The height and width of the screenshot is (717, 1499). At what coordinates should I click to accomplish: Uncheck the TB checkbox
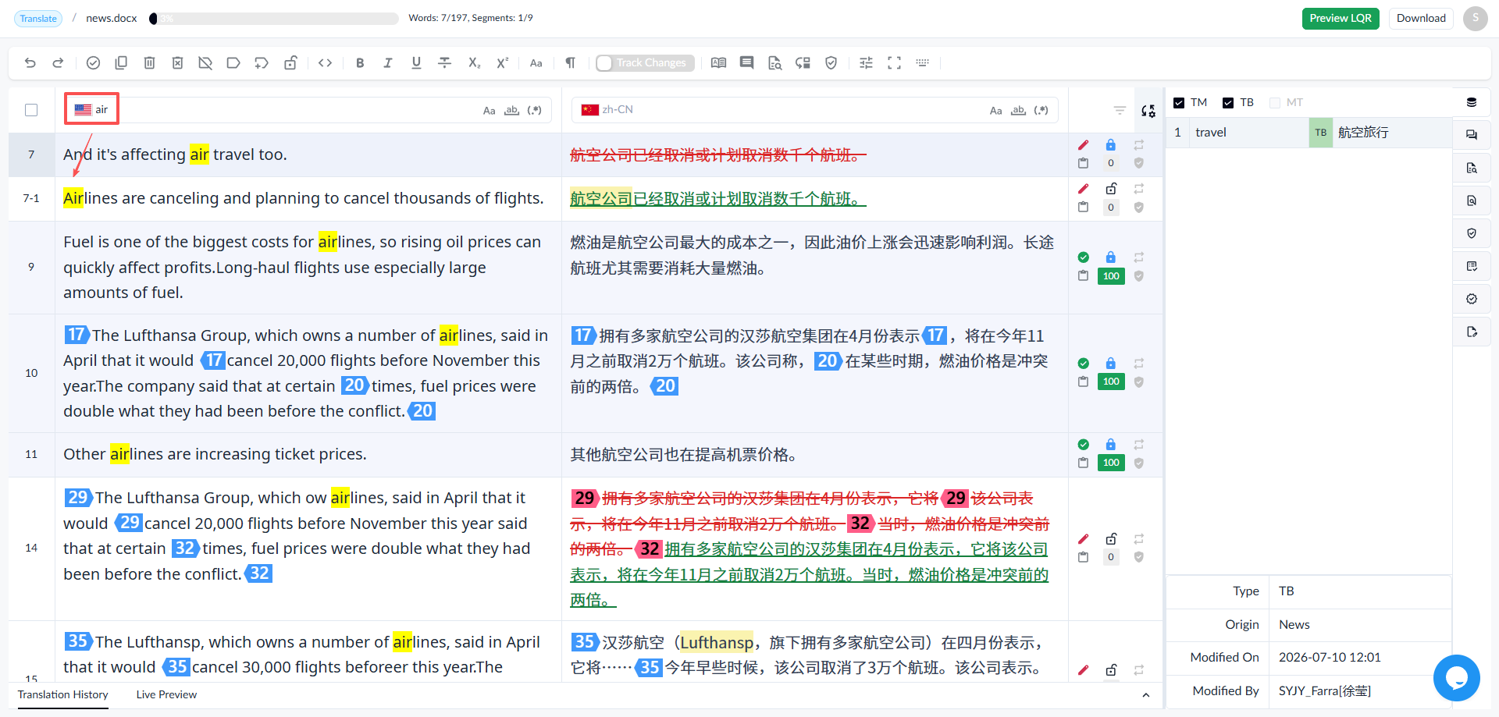tap(1227, 103)
